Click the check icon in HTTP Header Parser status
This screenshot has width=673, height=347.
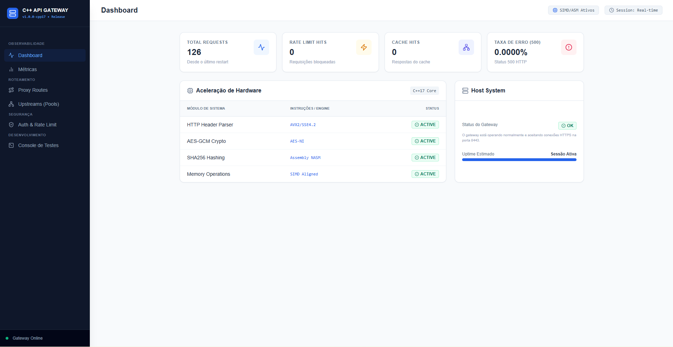[x=417, y=125]
